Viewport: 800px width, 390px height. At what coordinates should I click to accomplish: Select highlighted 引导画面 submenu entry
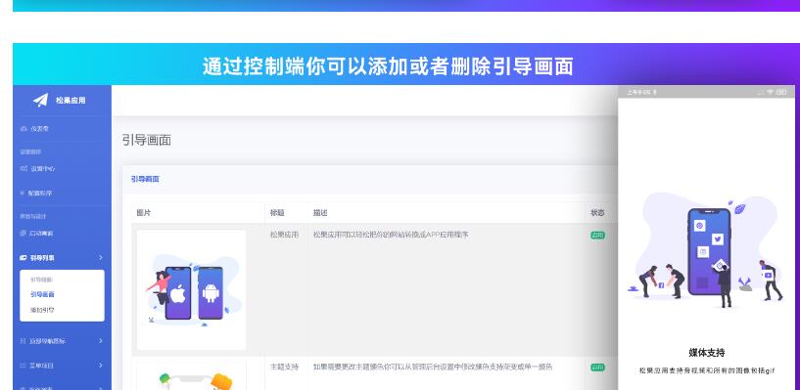pos(42,294)
